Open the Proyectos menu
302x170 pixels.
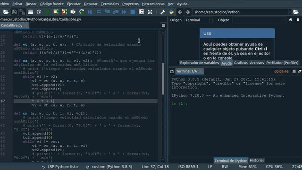(130, 4)
